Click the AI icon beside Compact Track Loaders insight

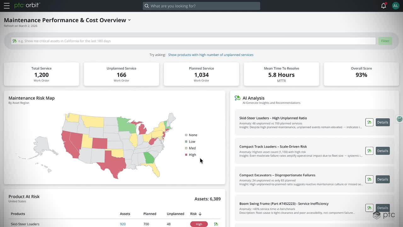click(369, 151)
